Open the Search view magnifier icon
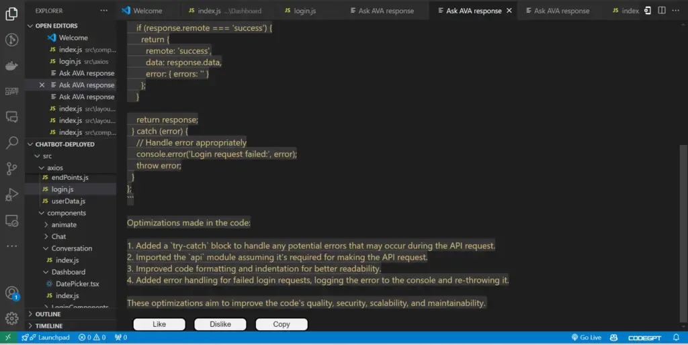The width and height of the screenshot is (688, 345). click(12, 142)
